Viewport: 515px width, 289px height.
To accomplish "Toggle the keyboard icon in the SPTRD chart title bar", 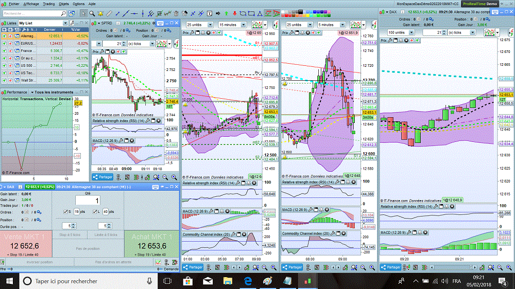I will [160, 23].
